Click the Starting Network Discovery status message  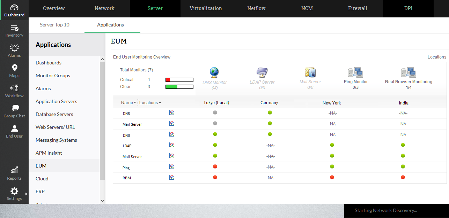tap(386, 210)
